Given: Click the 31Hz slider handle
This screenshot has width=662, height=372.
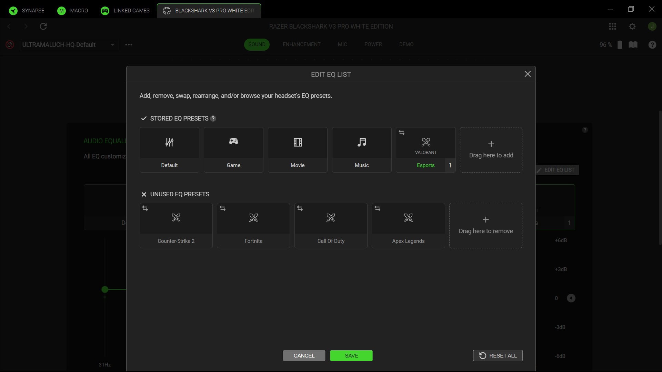Looking at the screenshot, I should pos(105,290).
